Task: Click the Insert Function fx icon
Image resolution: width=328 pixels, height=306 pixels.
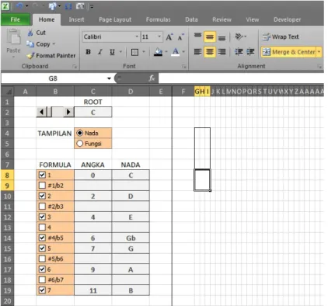Action: 152,78
